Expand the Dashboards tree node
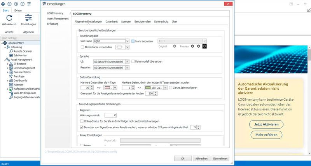This screenshot has height=166, width=311. click(8, 80)
